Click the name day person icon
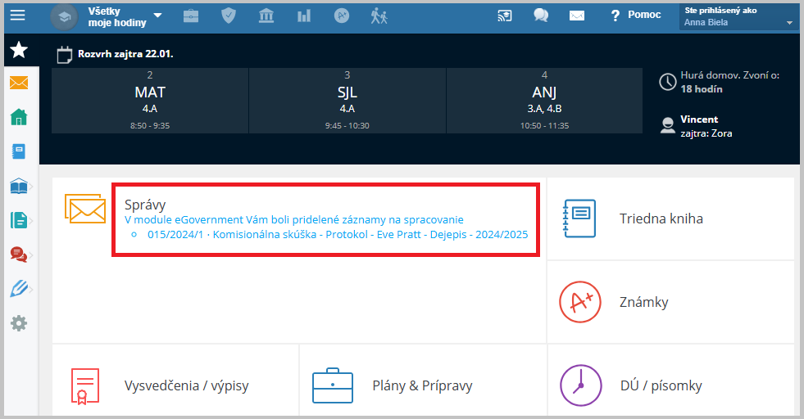 [x=668, y=125]
